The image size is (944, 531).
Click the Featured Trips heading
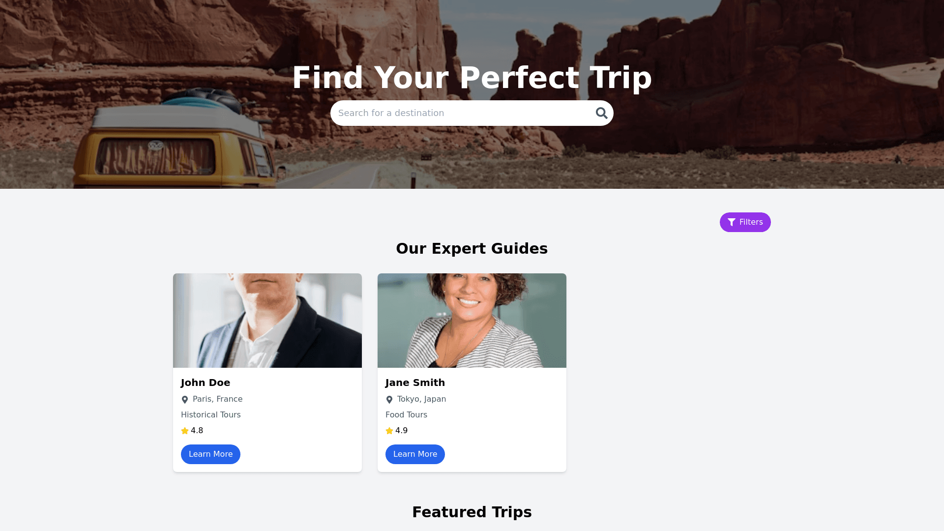(472, 512)
